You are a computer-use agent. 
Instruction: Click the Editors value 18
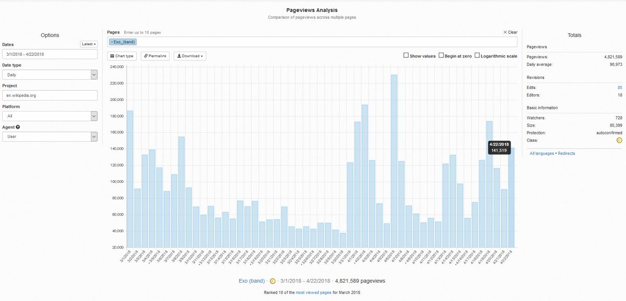(620, 95)
